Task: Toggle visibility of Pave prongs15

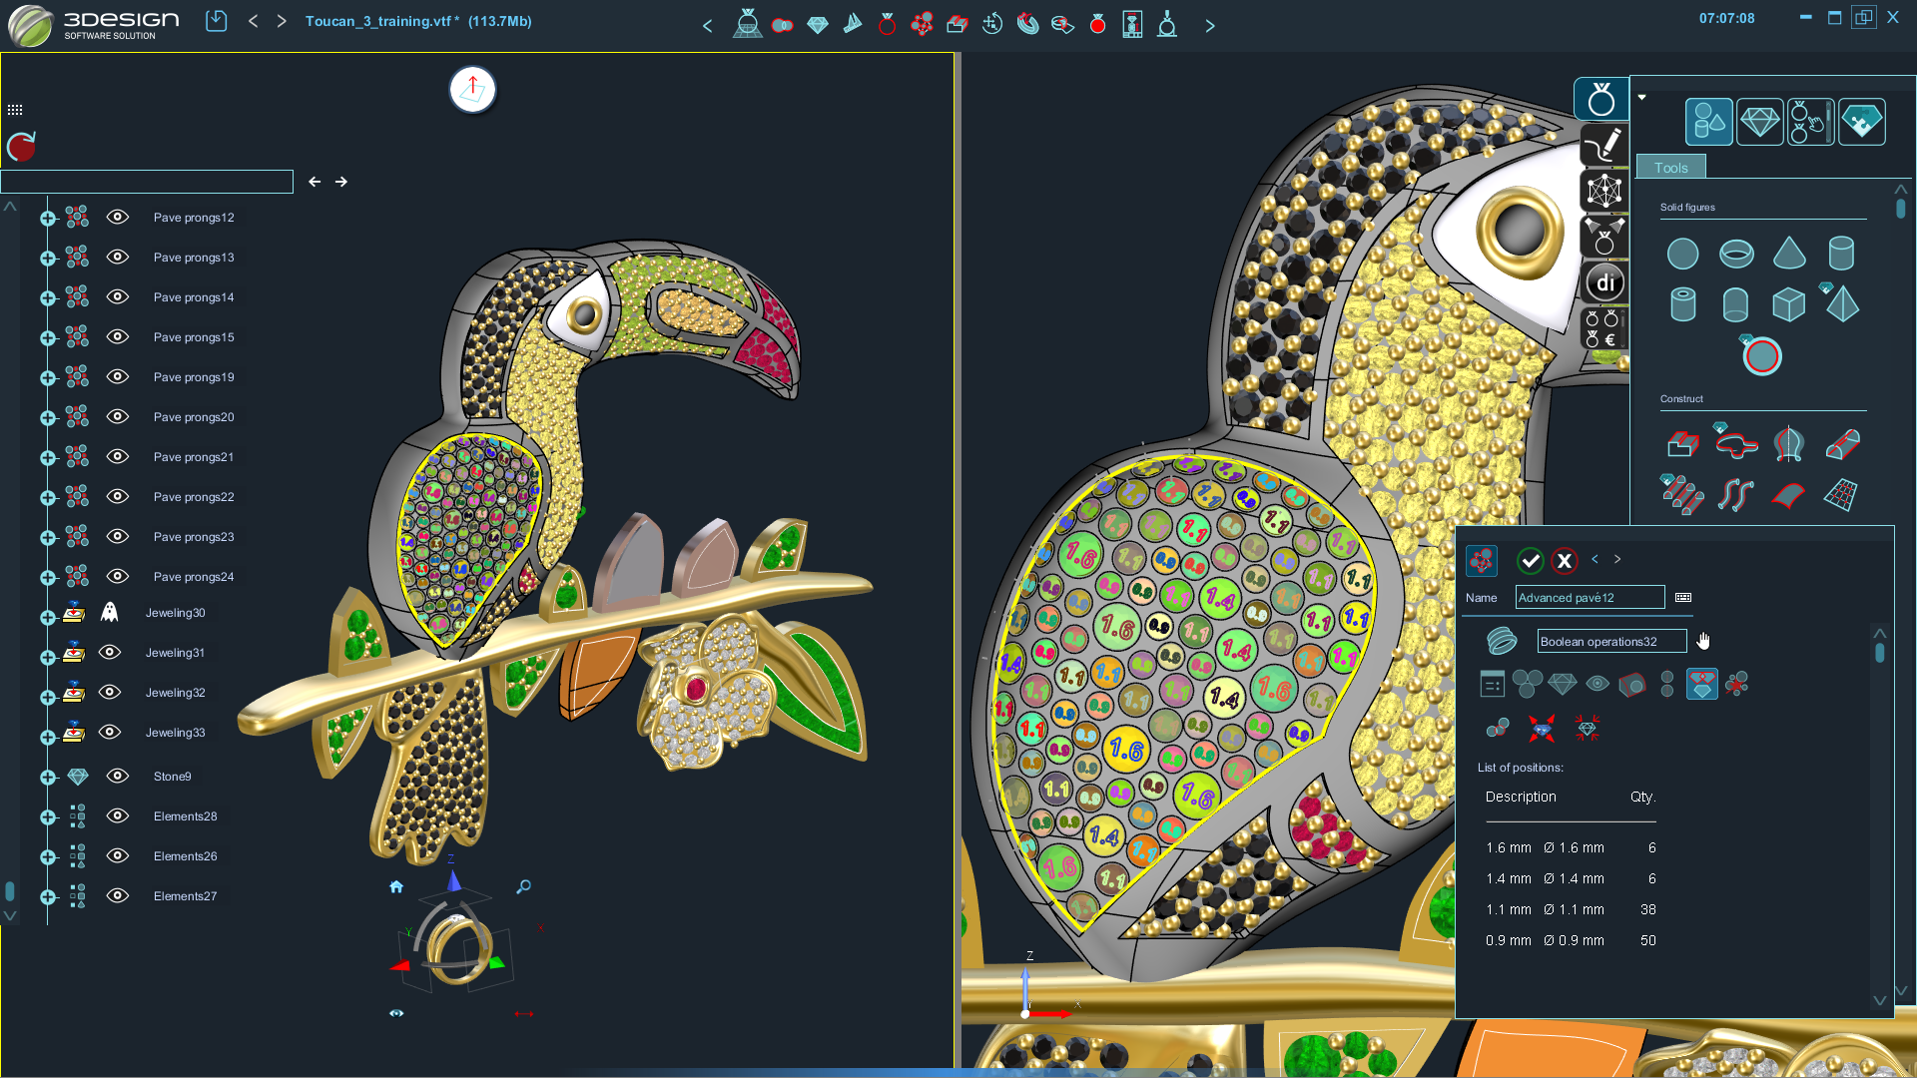Action: [118, 336]
